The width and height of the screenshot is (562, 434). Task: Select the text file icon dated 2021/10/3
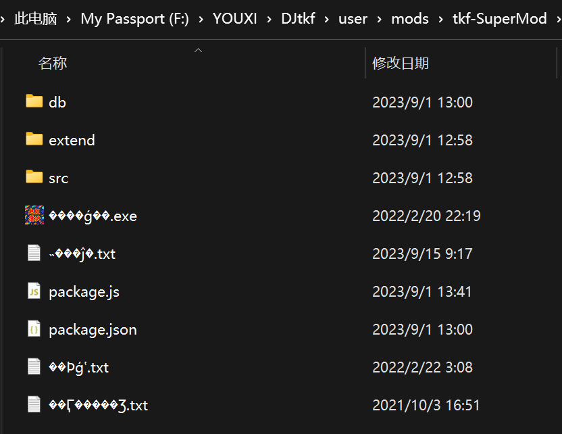click(x=34, y=405)
